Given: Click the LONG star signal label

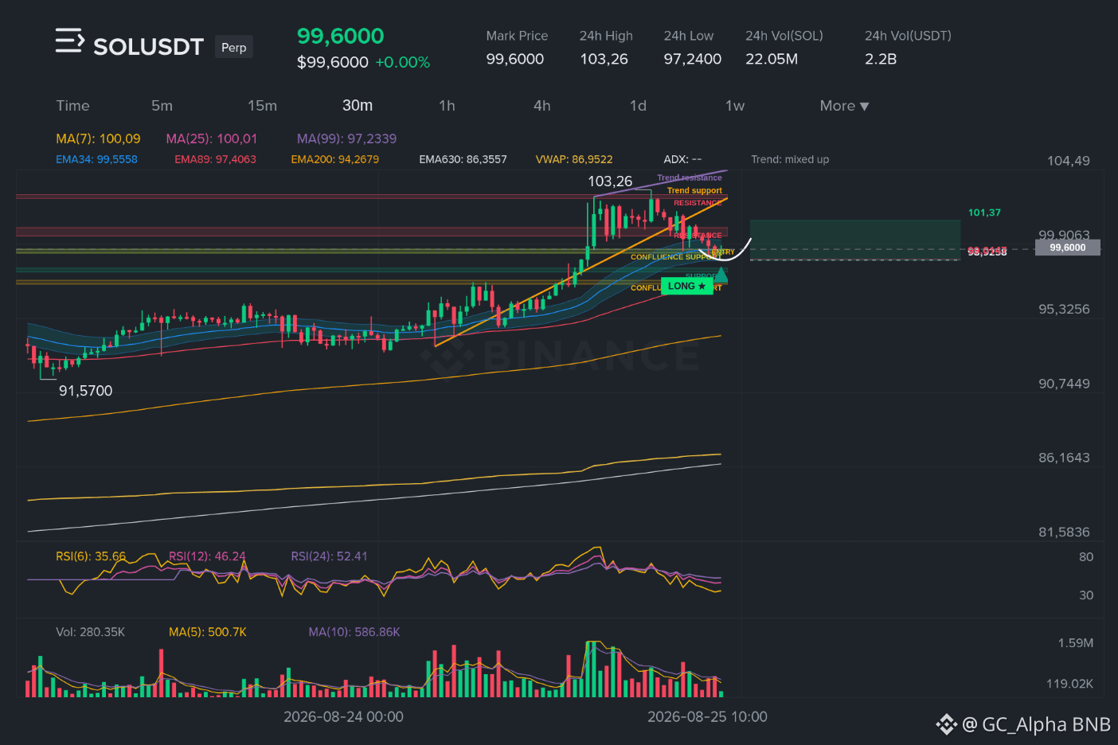Looking at the screenshot, I should [x=686, y=286].
